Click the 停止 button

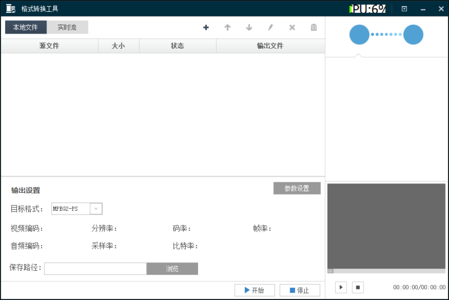coord(300,290)
